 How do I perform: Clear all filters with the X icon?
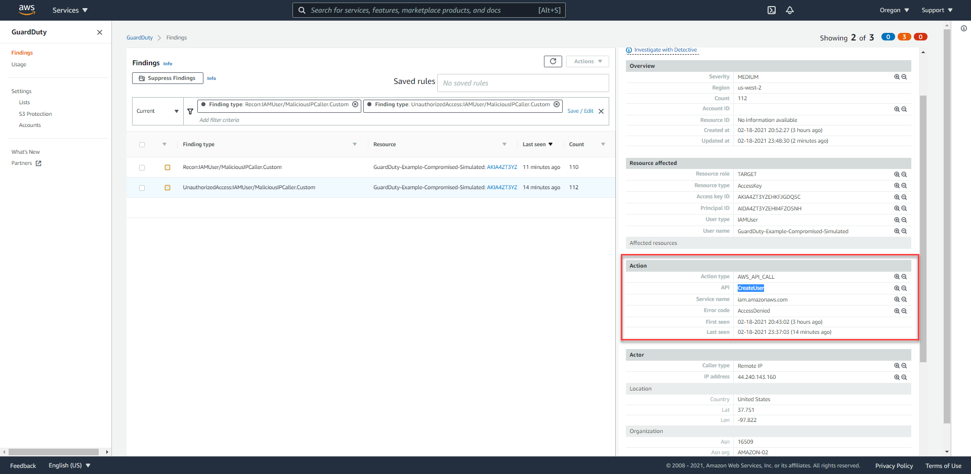tap(601, 111)
